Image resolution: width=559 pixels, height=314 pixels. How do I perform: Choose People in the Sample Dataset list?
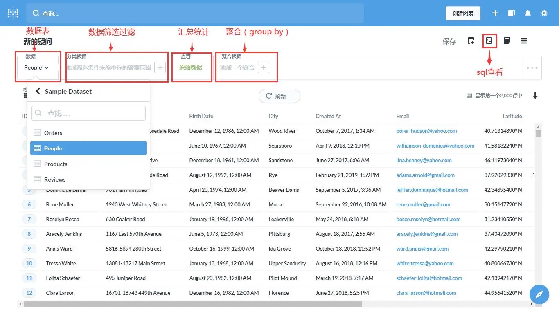click(88, 148)
